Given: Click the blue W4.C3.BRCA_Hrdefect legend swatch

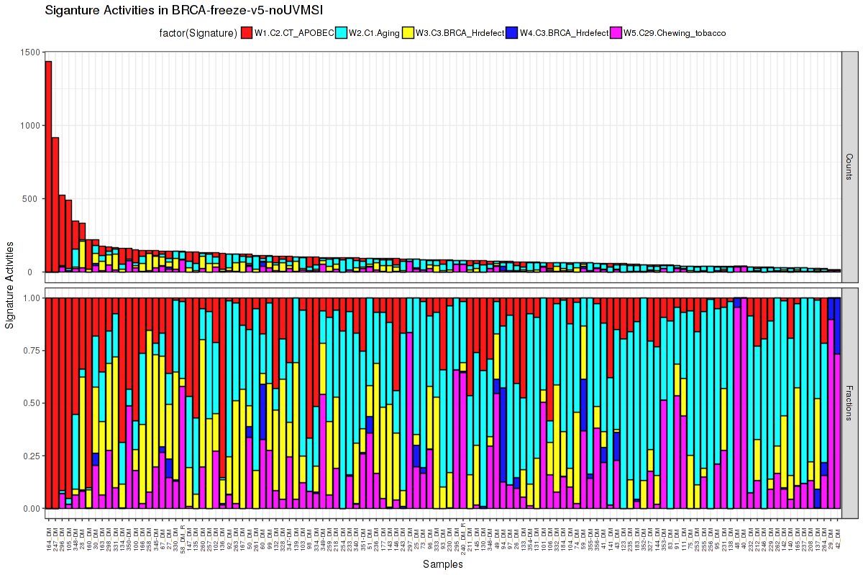Looking at the screenshot, I should pyautogui.click(x=512, y=32).
